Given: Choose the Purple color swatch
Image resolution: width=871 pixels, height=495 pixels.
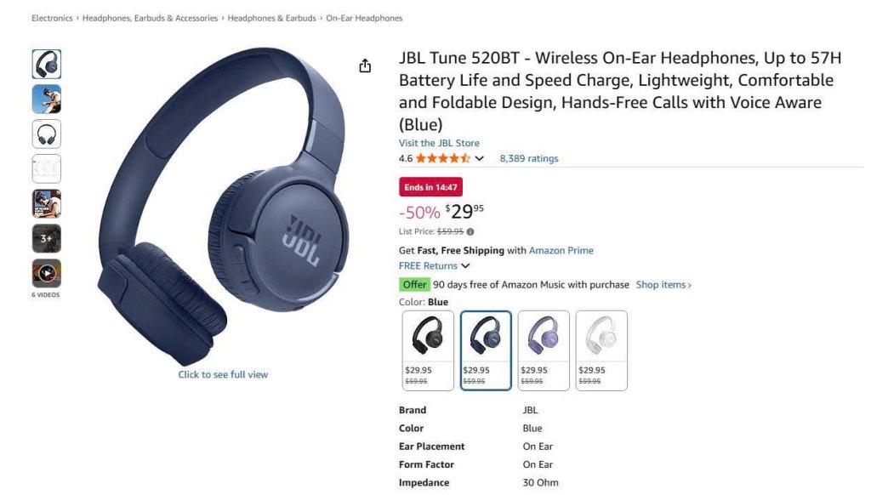Looking at the screenshot, I should tap(544, 350).
